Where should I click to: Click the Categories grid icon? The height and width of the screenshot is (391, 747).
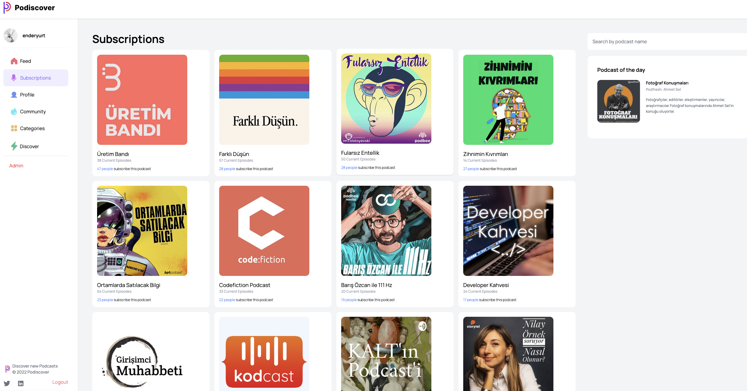(14, 128)
